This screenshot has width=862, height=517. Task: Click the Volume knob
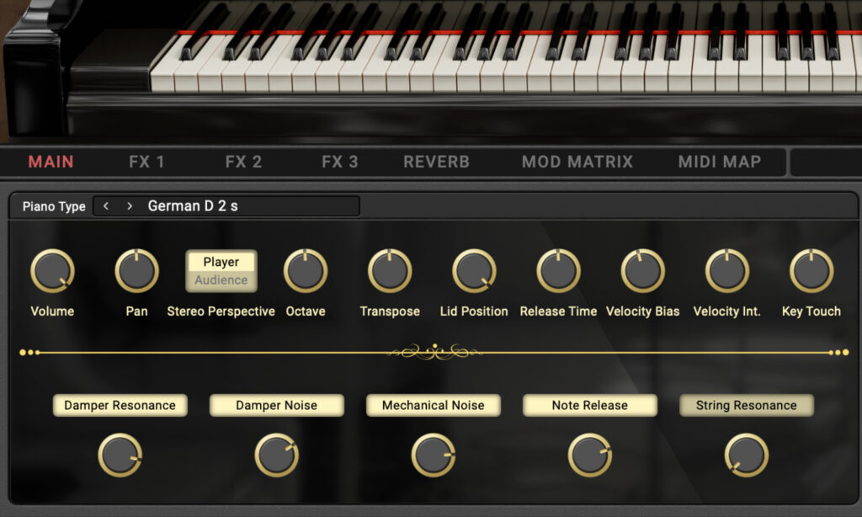tap(52, 269)
